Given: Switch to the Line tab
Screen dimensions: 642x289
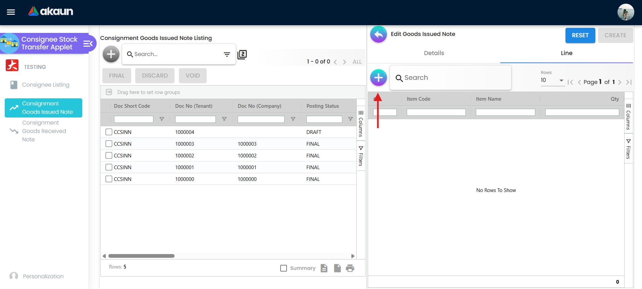Looking at the screenshot, I should 566,53.
